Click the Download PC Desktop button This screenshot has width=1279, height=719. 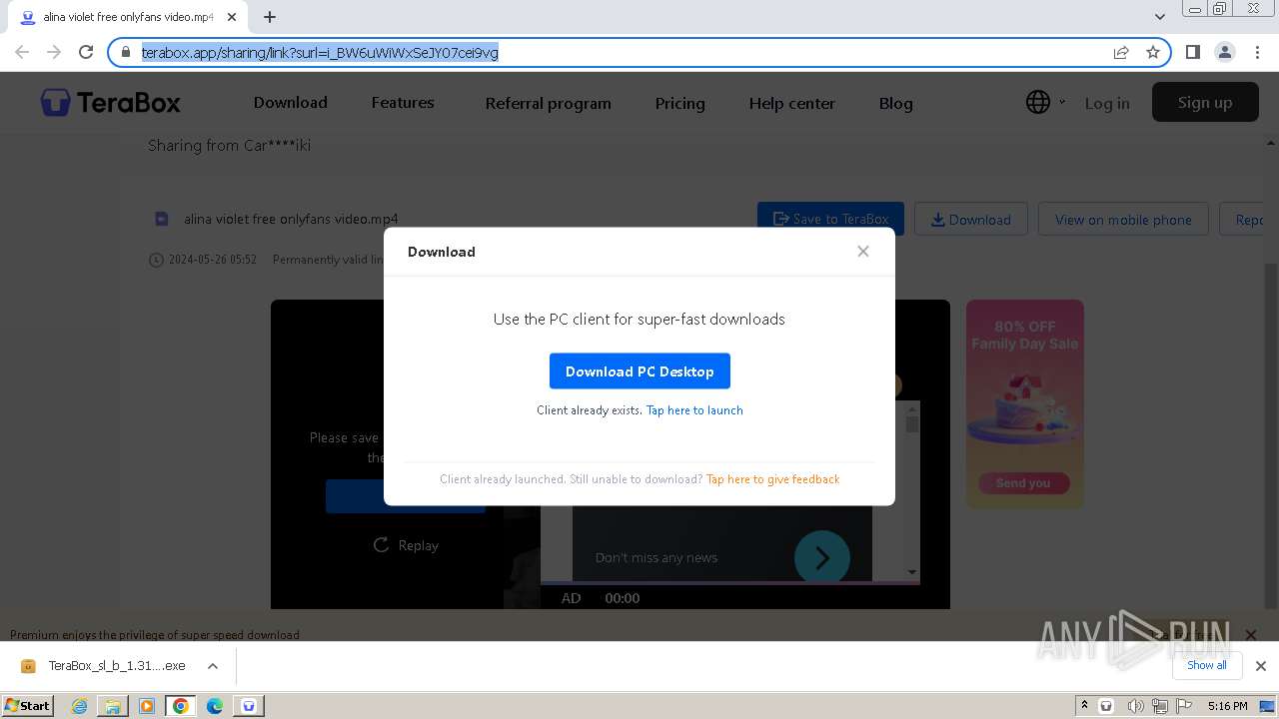click(639, 371)
